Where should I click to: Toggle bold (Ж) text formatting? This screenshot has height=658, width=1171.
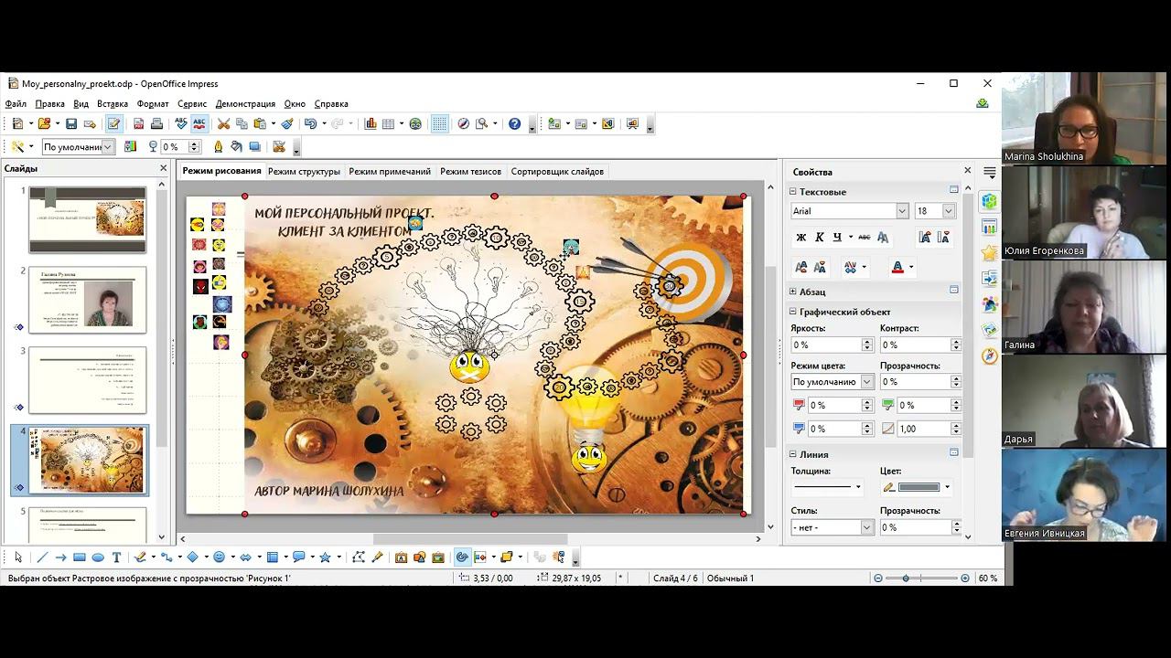pos(801,238)
